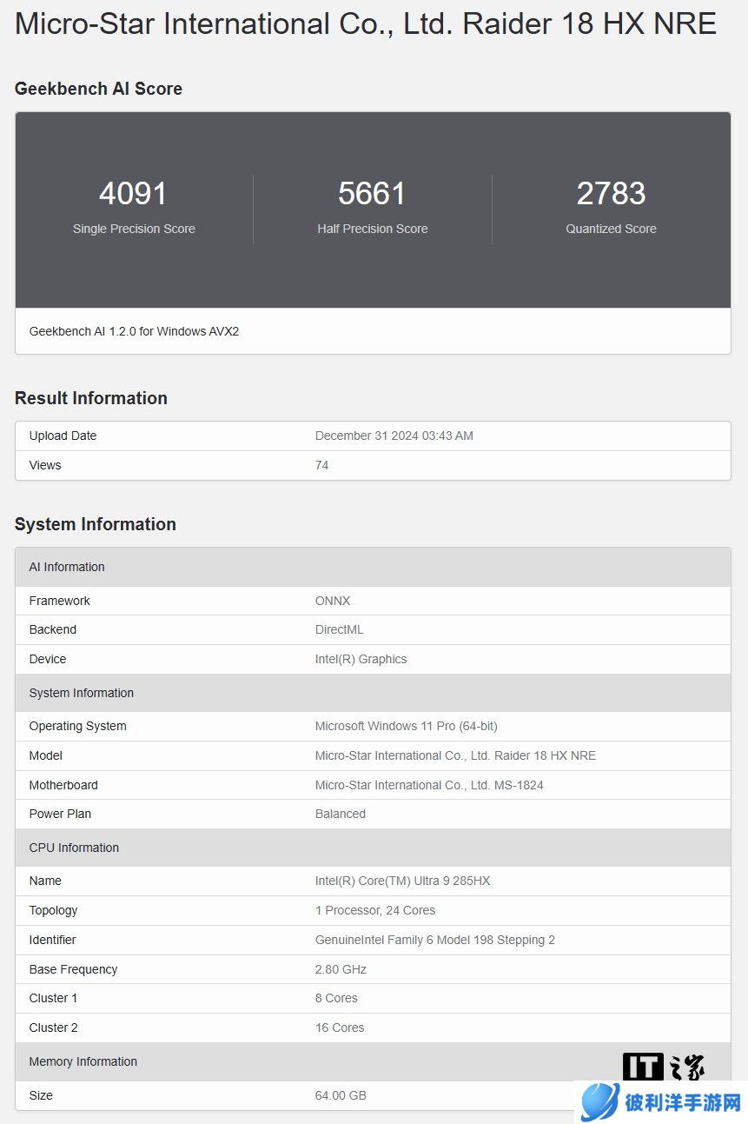Click the Motherboard MS-1824 value

pos(428,785)
